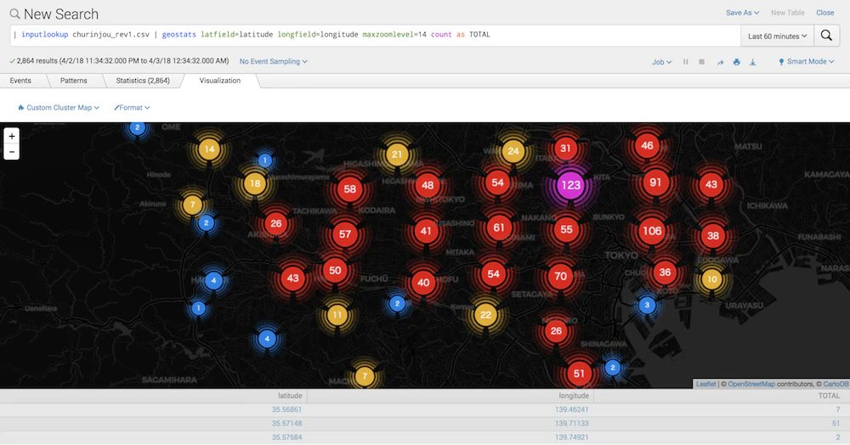
Task: Select the red 50 cluster marker
Action: click(335, 270)
